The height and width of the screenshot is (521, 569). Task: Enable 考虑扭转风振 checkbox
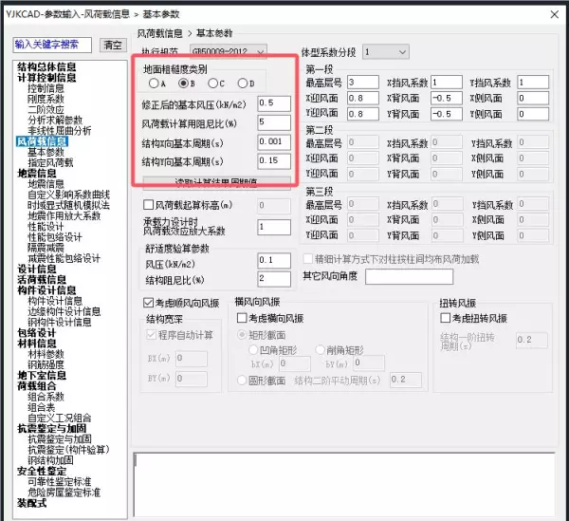445,318
